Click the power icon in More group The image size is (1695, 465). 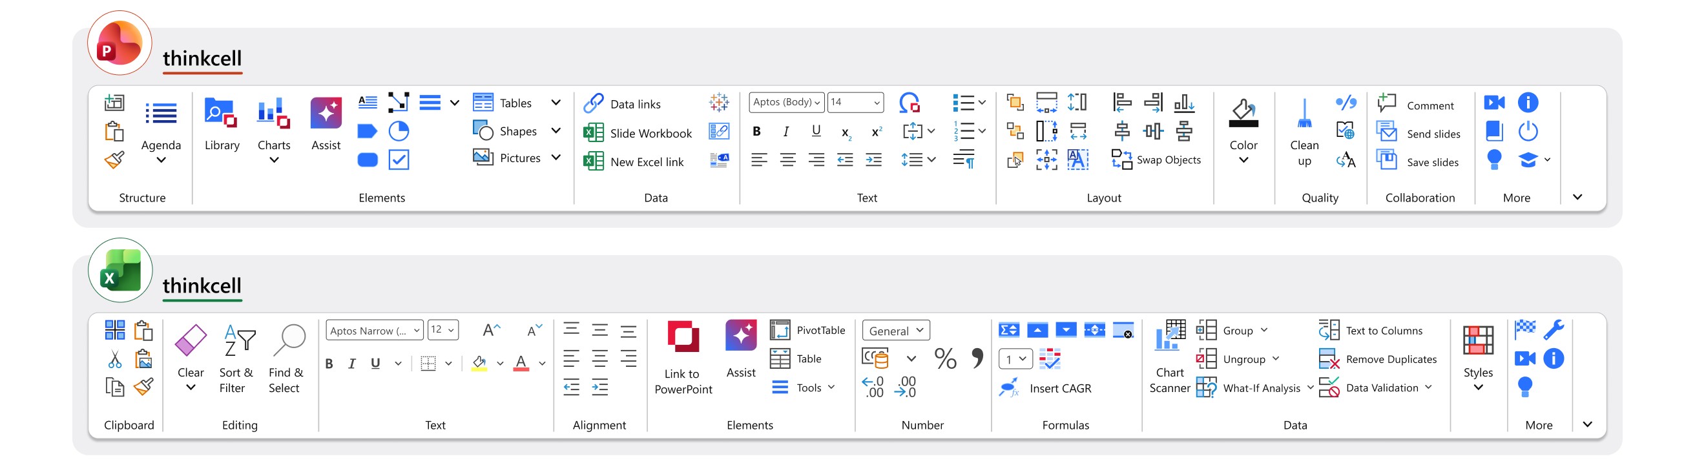(x=1528, y=131)
